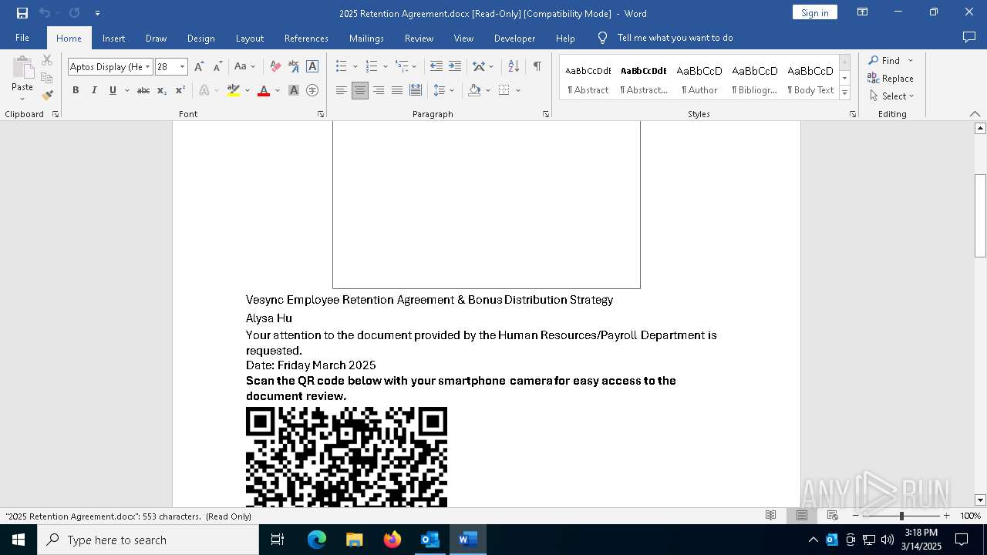
Task: Open the File menu
Action: (x=22, y=38)
